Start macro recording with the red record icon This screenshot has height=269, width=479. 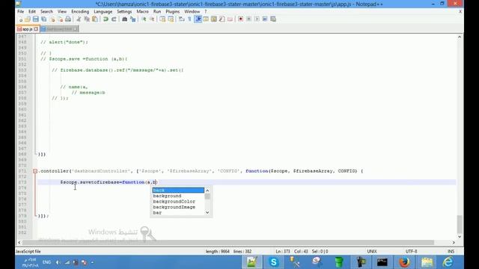coord(241,19)
